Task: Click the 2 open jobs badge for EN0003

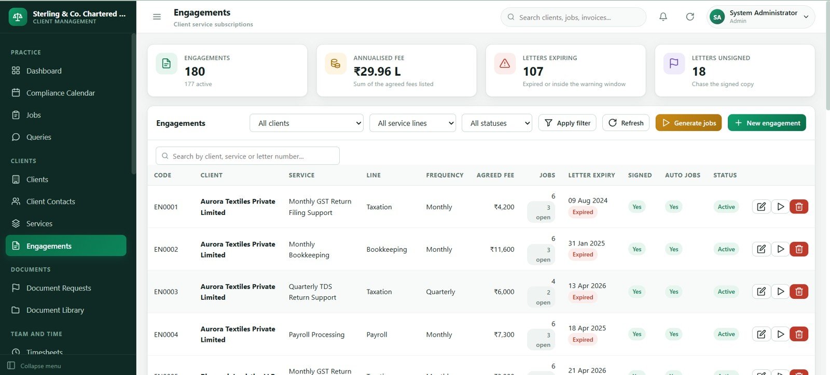Action: click(542, 297)
